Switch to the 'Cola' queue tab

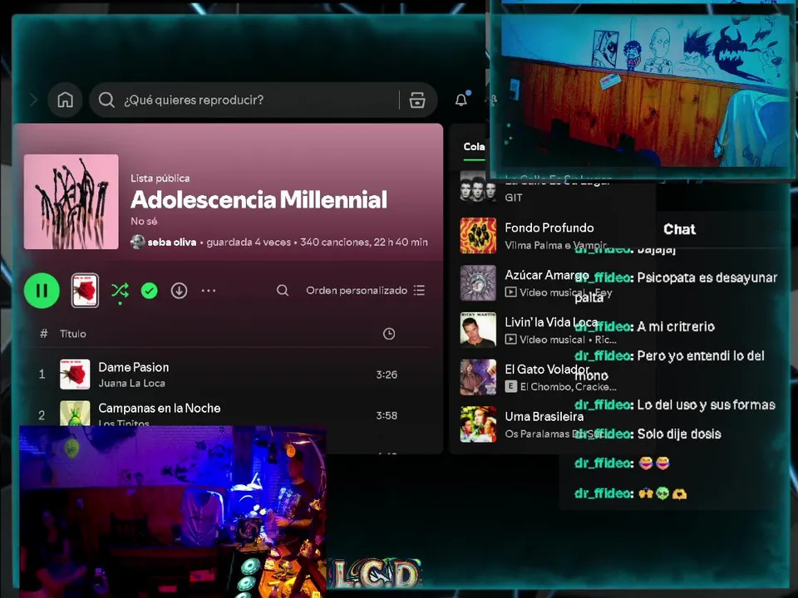click(x=474, y=146)
